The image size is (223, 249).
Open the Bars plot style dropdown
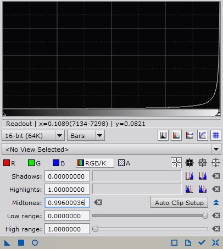pos(86,136)
